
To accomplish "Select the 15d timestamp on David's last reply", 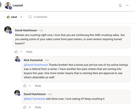I will [49, 94].
